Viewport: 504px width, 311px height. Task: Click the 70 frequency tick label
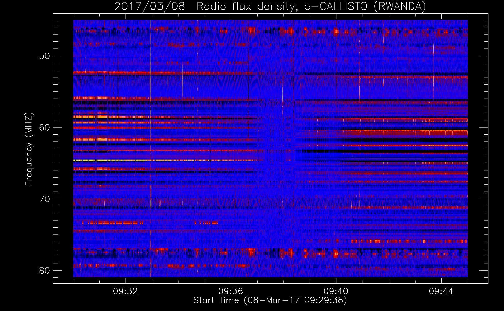pos(45,199)
